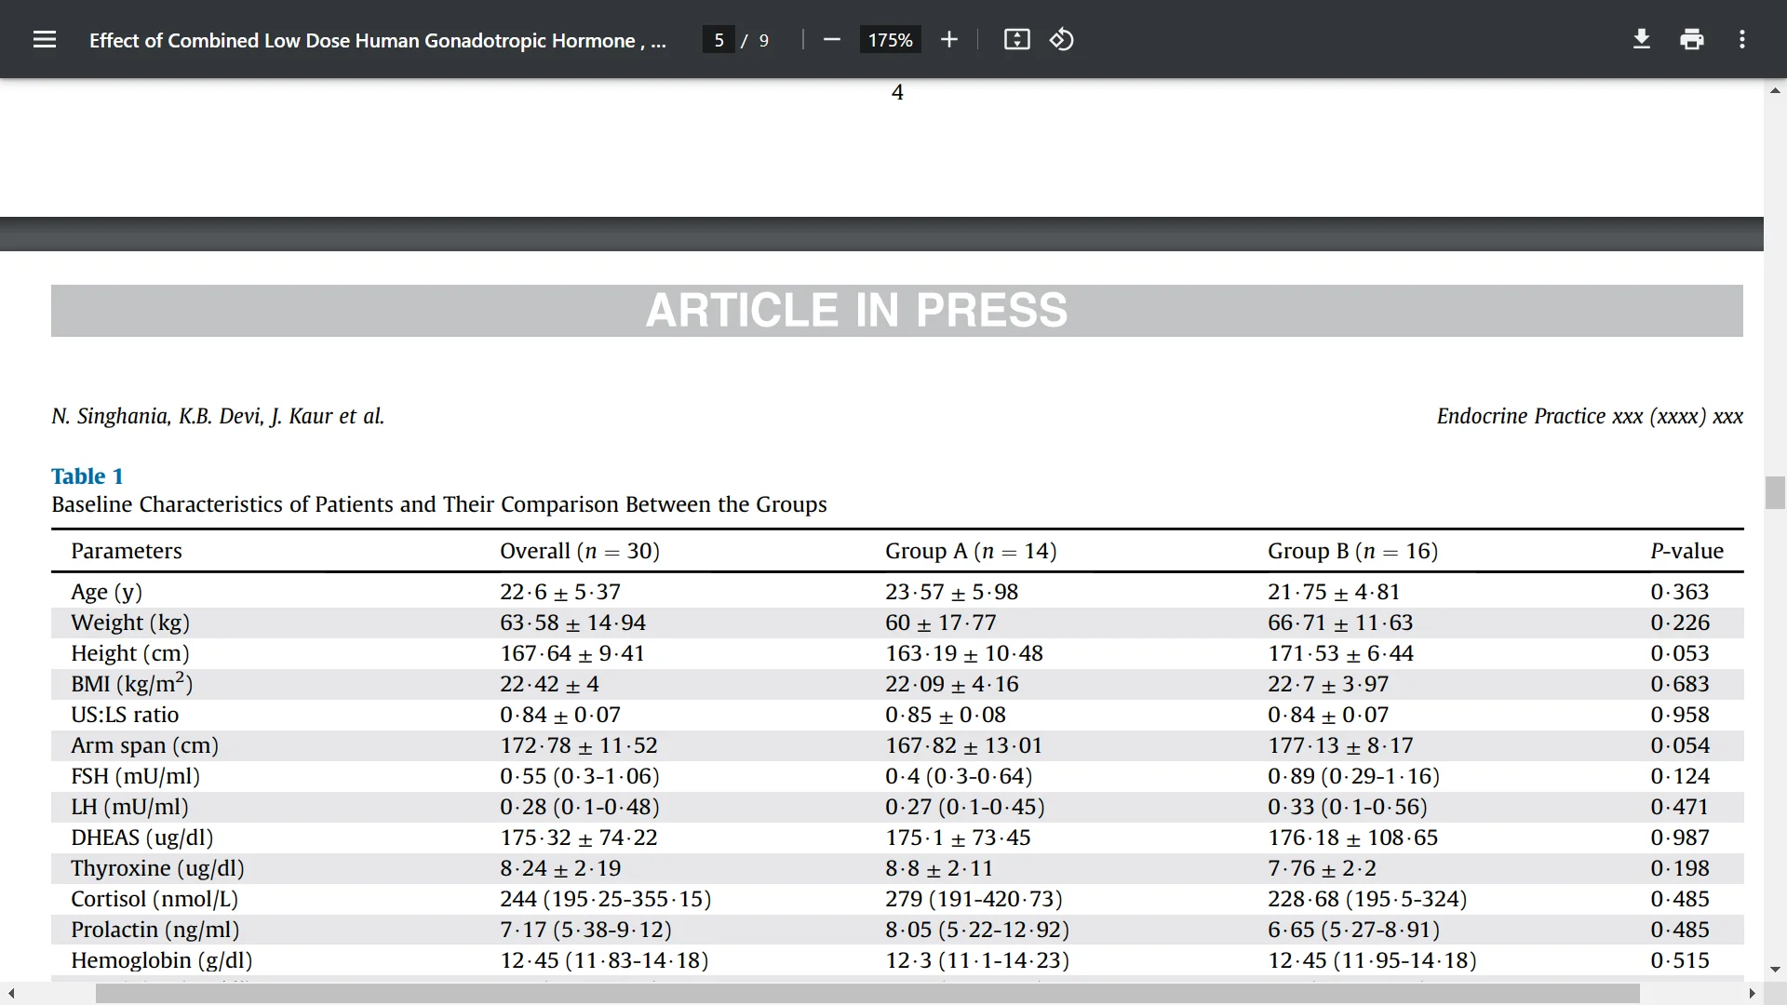1787x1005 pixels.
Task: Click the Height (cm) row label
Action: (x=130, y=653)
